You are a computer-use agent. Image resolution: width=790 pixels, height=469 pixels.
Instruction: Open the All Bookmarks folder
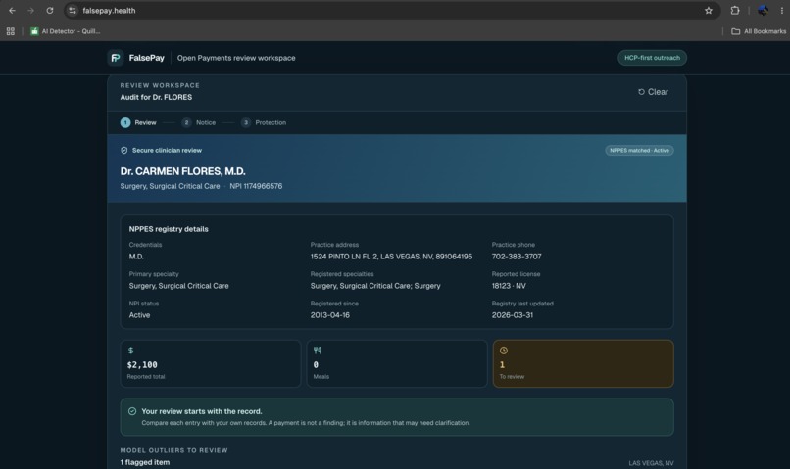coord(759,31)
